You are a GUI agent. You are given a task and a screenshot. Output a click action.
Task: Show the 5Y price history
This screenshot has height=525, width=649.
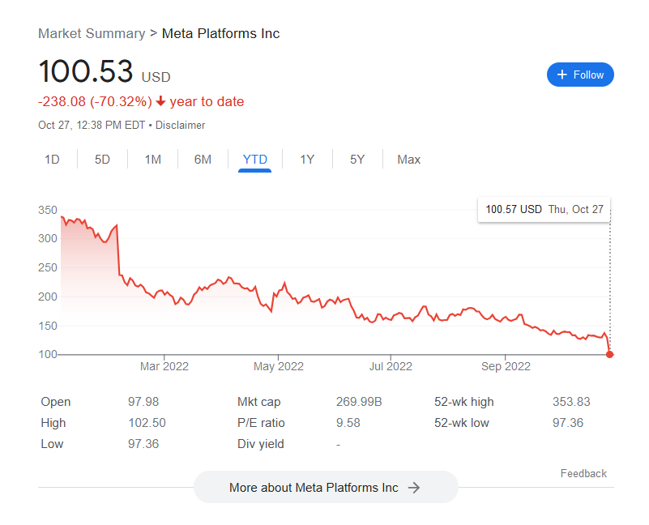(x=357, y=160)
